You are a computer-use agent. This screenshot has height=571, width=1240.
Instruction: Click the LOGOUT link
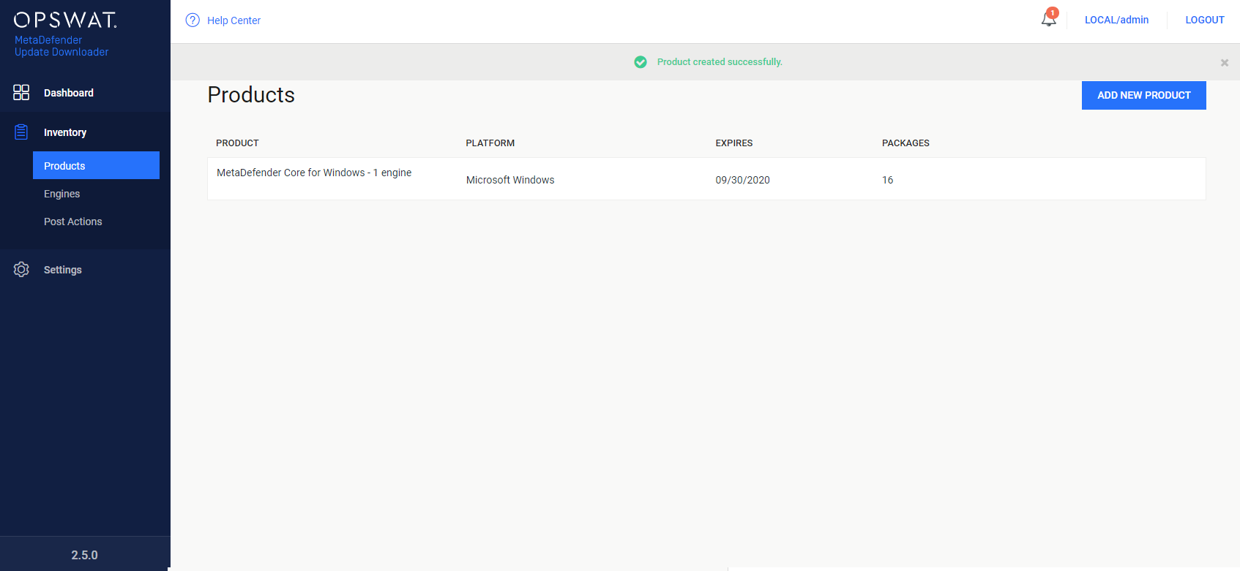click(1205, 20)
